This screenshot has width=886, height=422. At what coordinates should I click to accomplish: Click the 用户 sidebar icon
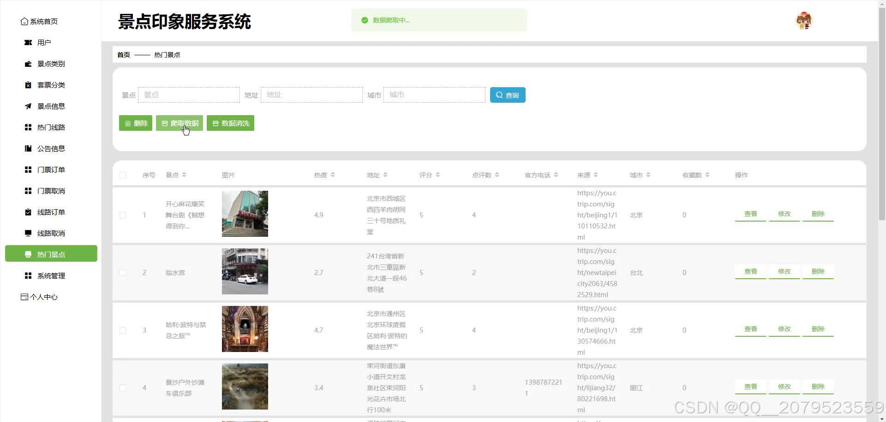(28, 43)
